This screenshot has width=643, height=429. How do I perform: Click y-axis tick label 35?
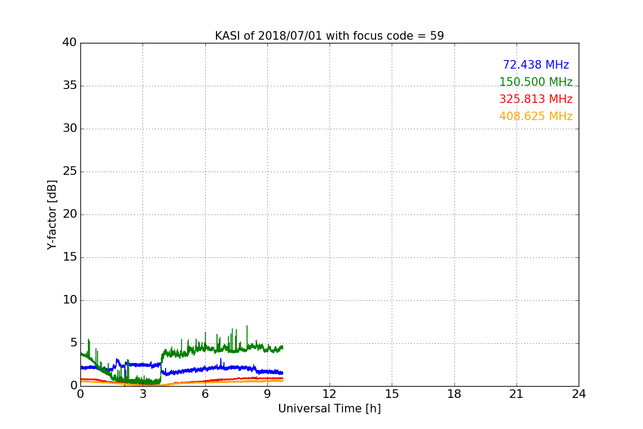click(70, 86)
